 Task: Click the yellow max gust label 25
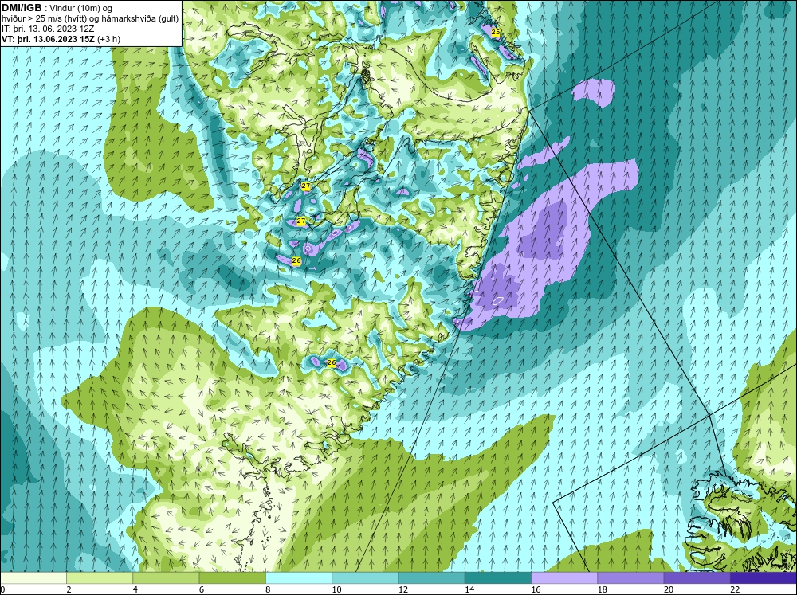[496, 32]
